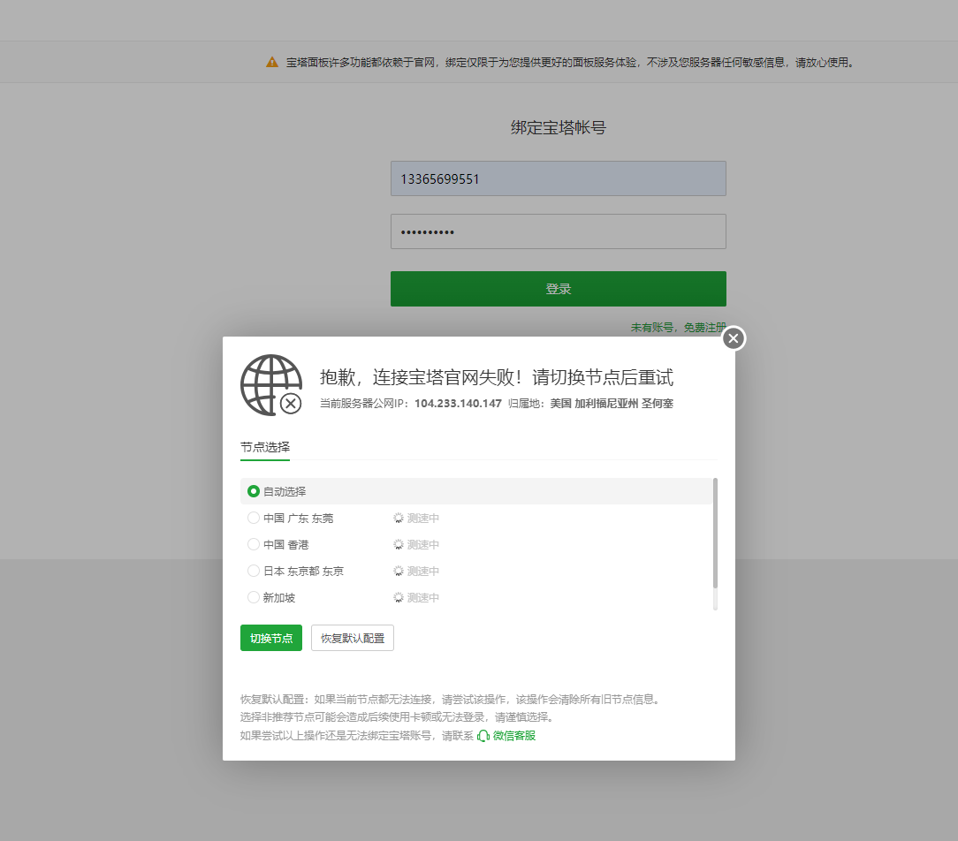Click the speed-test spinner for 中国 香港
Screen dimensions: 958x841
coord(399,544)
